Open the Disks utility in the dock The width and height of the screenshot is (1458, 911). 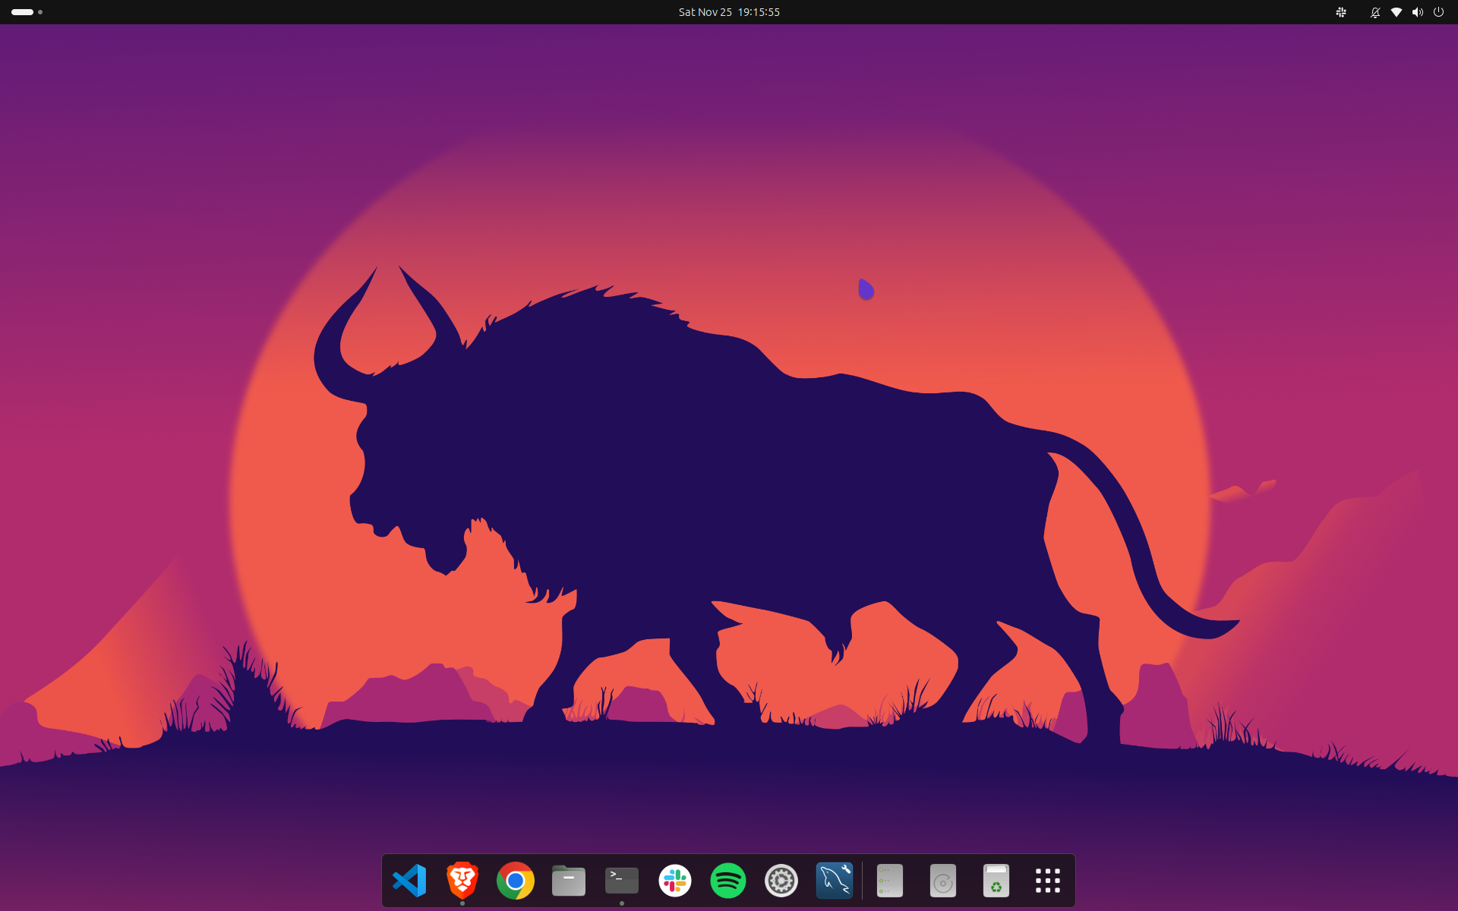pos(943,881)
